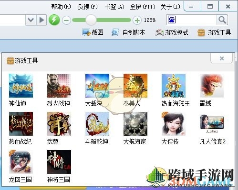Click the 大航海家 label text
Viewport: 238px width, 190px height.
[x=135, y=141]
